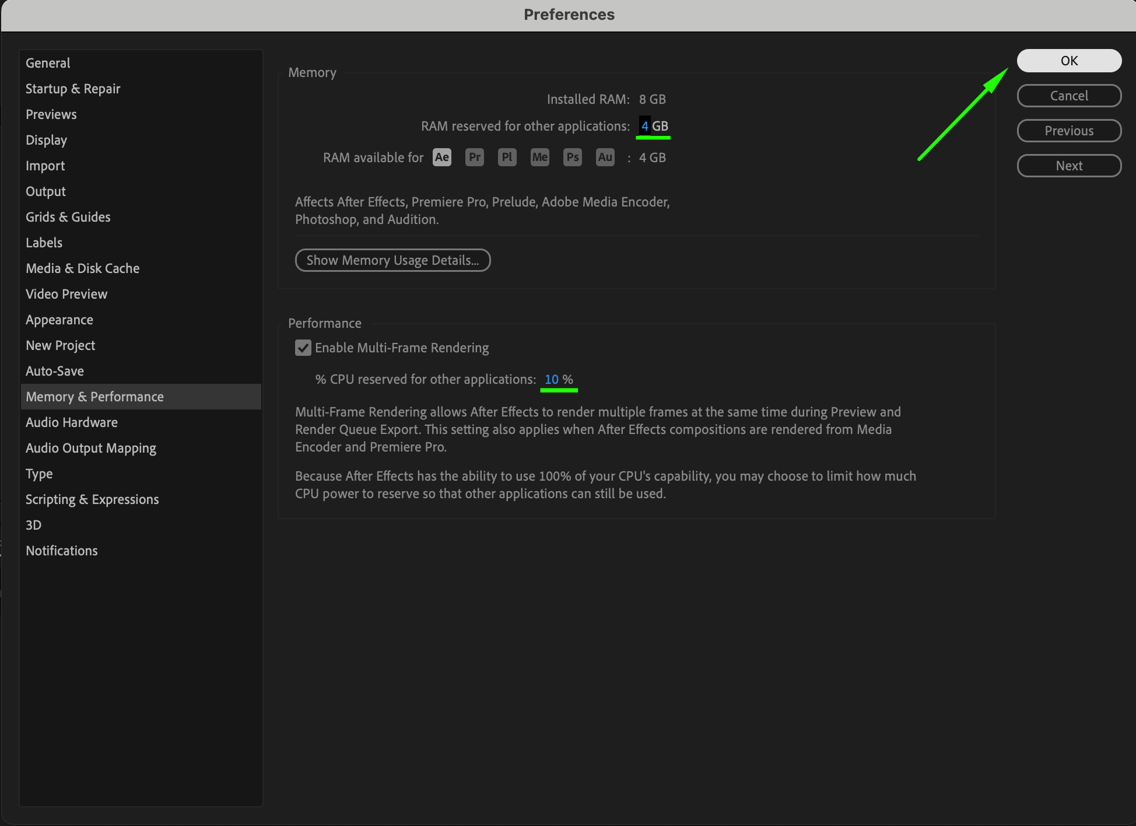The width and height of the screenshot is (1136, 826).
Task: Open Media & Disk Cache preferences
Action: click(83, 268)
